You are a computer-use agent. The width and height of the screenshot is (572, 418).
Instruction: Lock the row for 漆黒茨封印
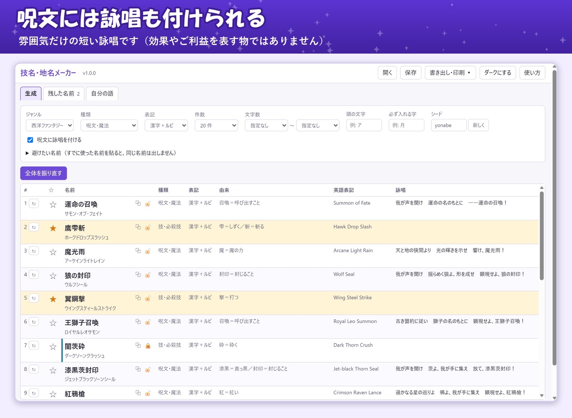148,369
